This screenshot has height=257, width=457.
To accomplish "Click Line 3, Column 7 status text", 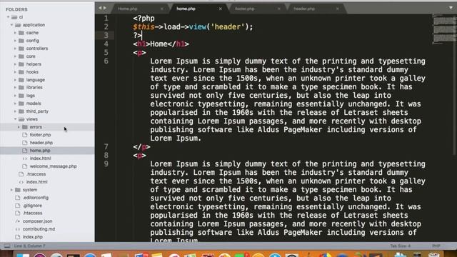I will click(29, 246).
